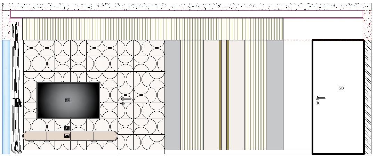Click the blue window strip at far left

(x=6, y=97)
